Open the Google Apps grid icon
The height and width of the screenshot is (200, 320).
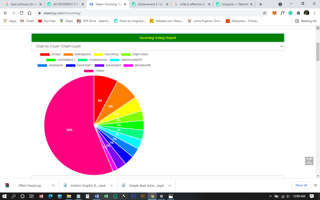[x=5, y=21]
